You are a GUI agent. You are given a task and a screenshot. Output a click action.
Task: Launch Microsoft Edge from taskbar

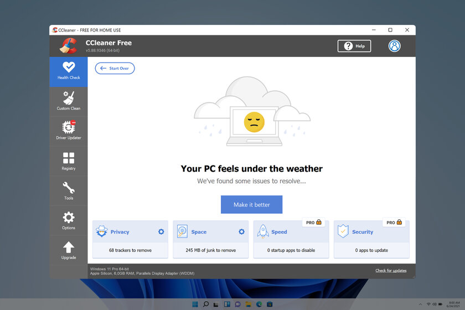pyautogui.click(x=259, y=304)
